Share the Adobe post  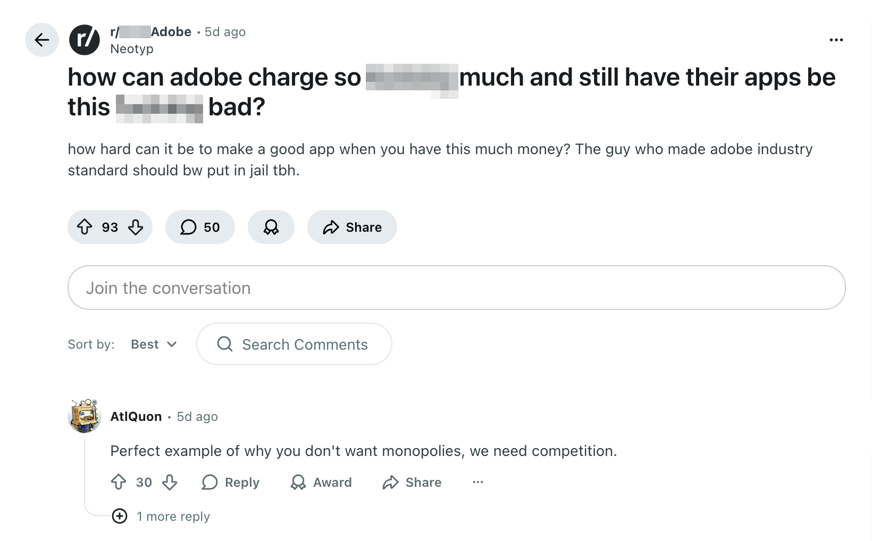point(352,227)
